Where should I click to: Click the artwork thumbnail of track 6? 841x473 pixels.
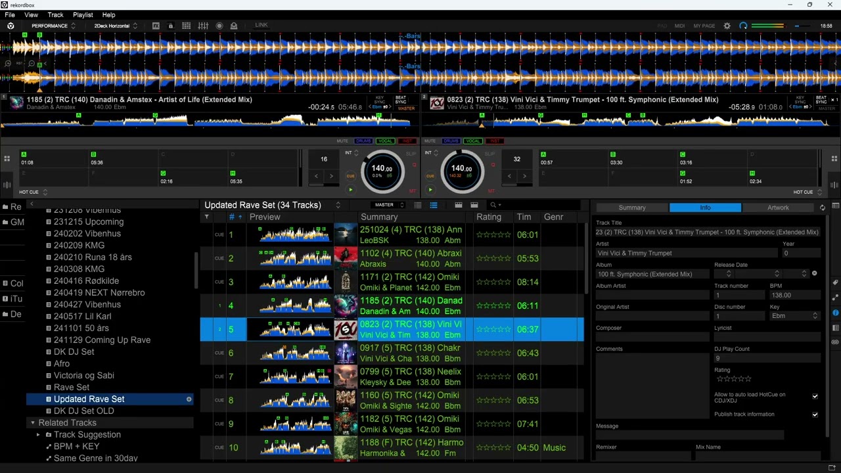tap(346, 353)
